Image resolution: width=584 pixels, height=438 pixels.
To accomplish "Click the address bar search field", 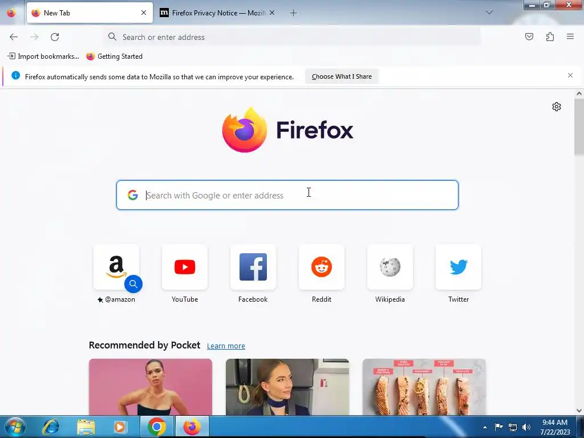I will point(292,37).
